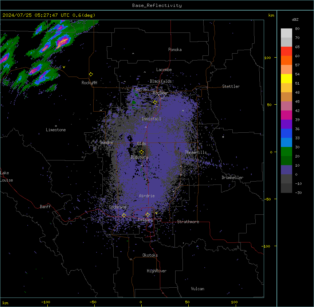
Task: Select the Banff label
Action: pos(45,207)
